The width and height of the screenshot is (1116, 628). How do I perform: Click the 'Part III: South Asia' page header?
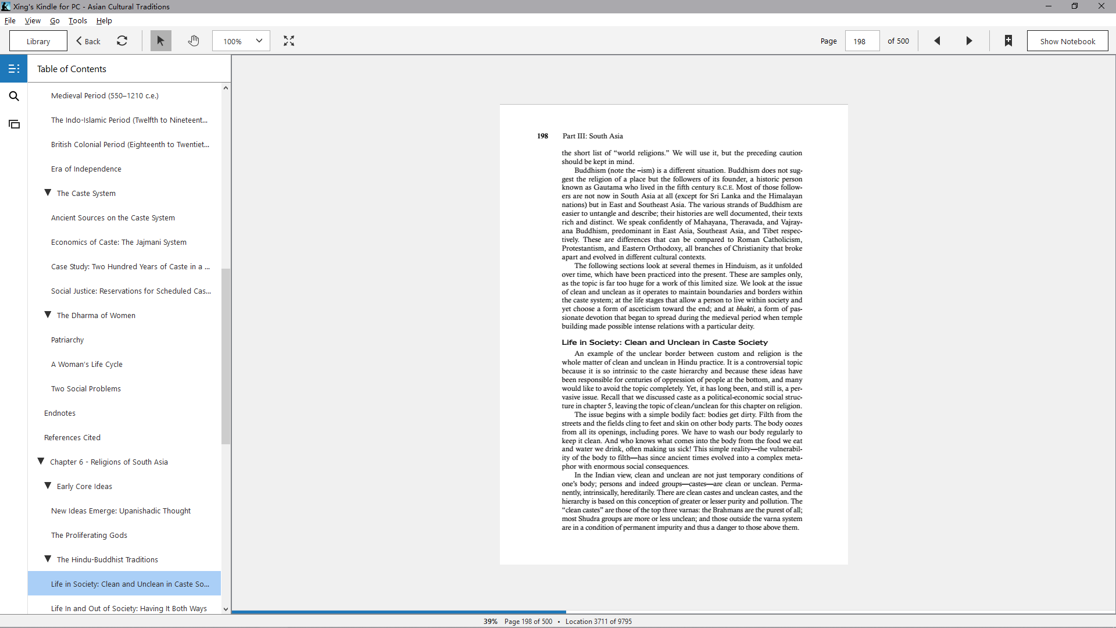point(592,136)
